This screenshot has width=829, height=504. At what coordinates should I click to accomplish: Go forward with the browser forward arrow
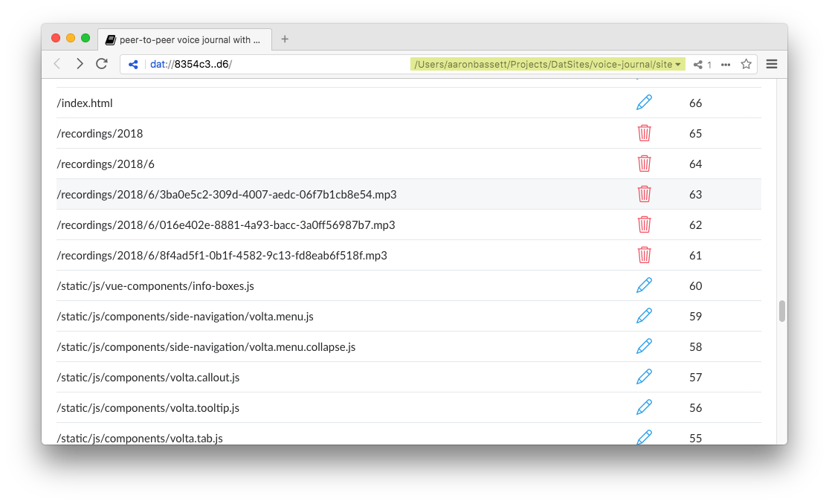[x=80, y=64]
